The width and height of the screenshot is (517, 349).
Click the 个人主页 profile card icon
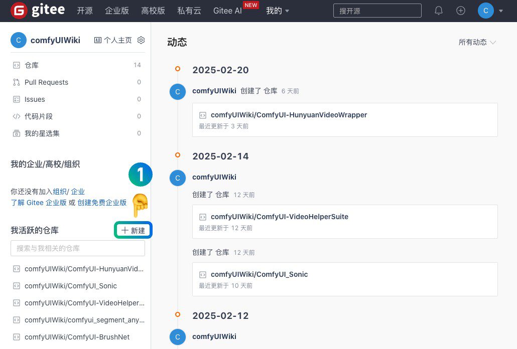[x=98, y=40]
